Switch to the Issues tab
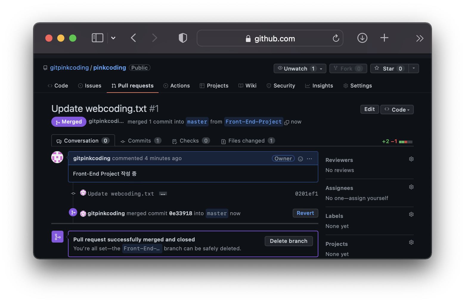Viewport: 465px width, 303px height. (x=90, y=86)
